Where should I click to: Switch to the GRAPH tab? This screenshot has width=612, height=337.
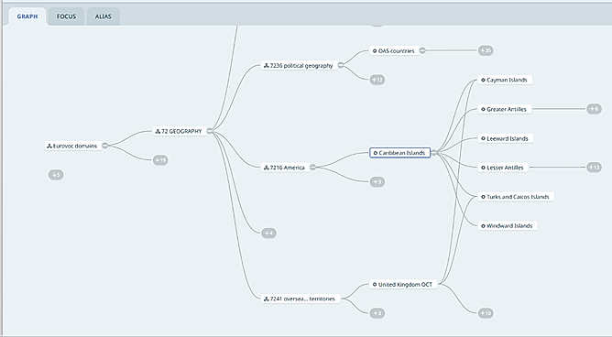[27, 16]
